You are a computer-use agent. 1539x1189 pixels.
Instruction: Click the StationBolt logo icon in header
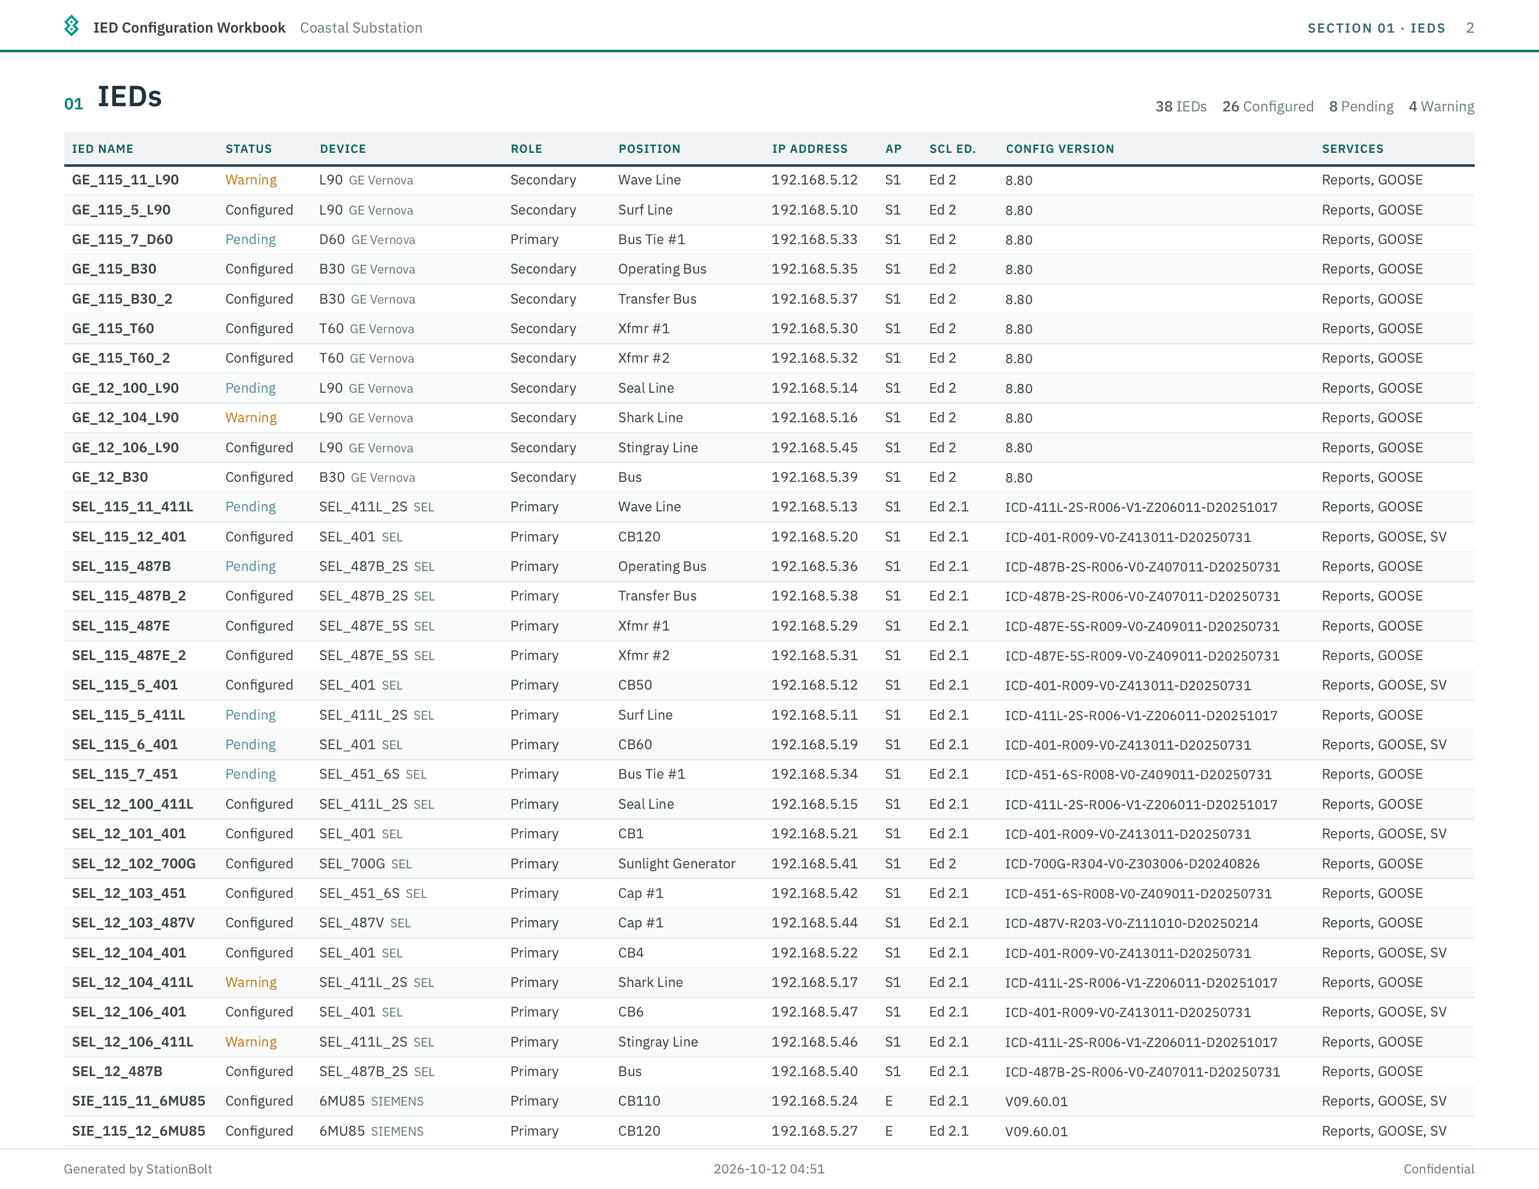(x=71, y=27)
